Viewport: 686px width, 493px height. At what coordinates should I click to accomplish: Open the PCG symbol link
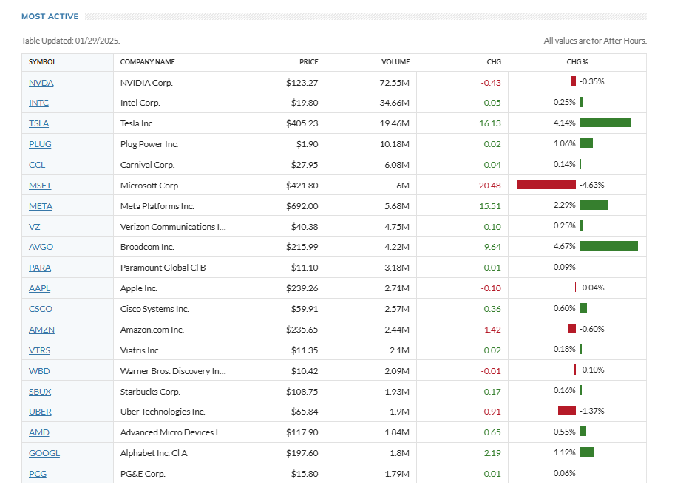38,474
